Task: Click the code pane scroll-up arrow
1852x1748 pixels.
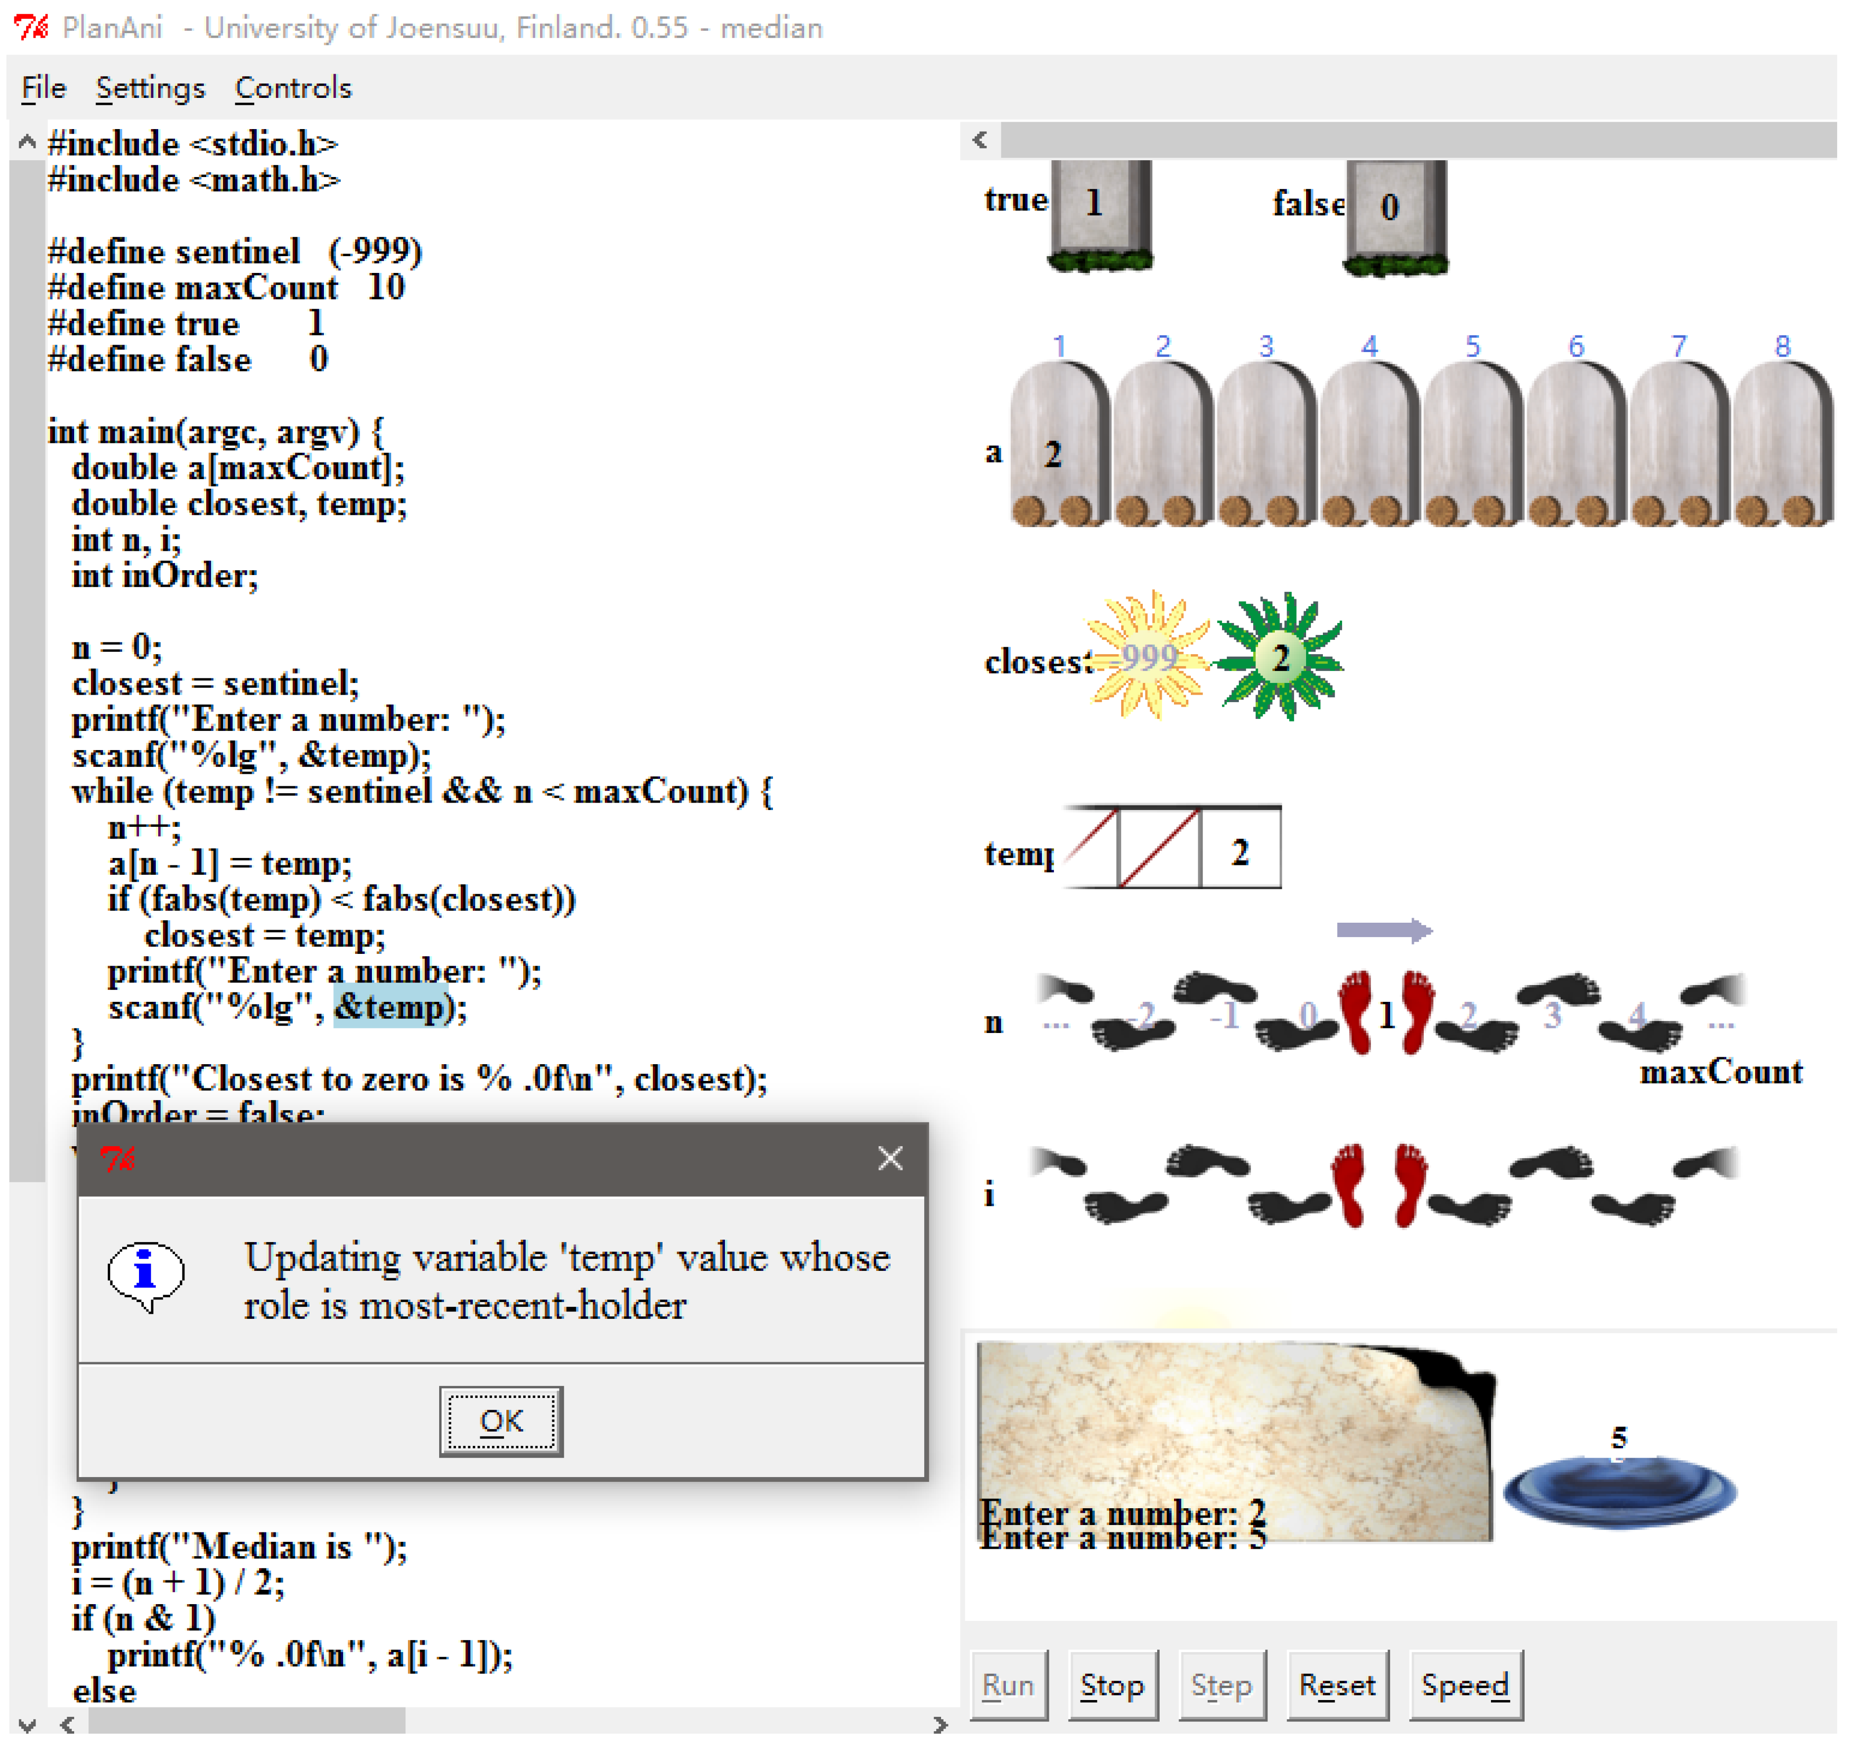Action: tap(27, 142)
